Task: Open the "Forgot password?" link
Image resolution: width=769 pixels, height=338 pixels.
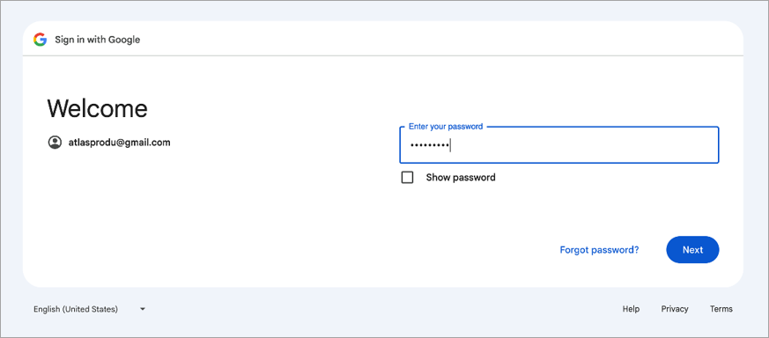Action: 599,250
